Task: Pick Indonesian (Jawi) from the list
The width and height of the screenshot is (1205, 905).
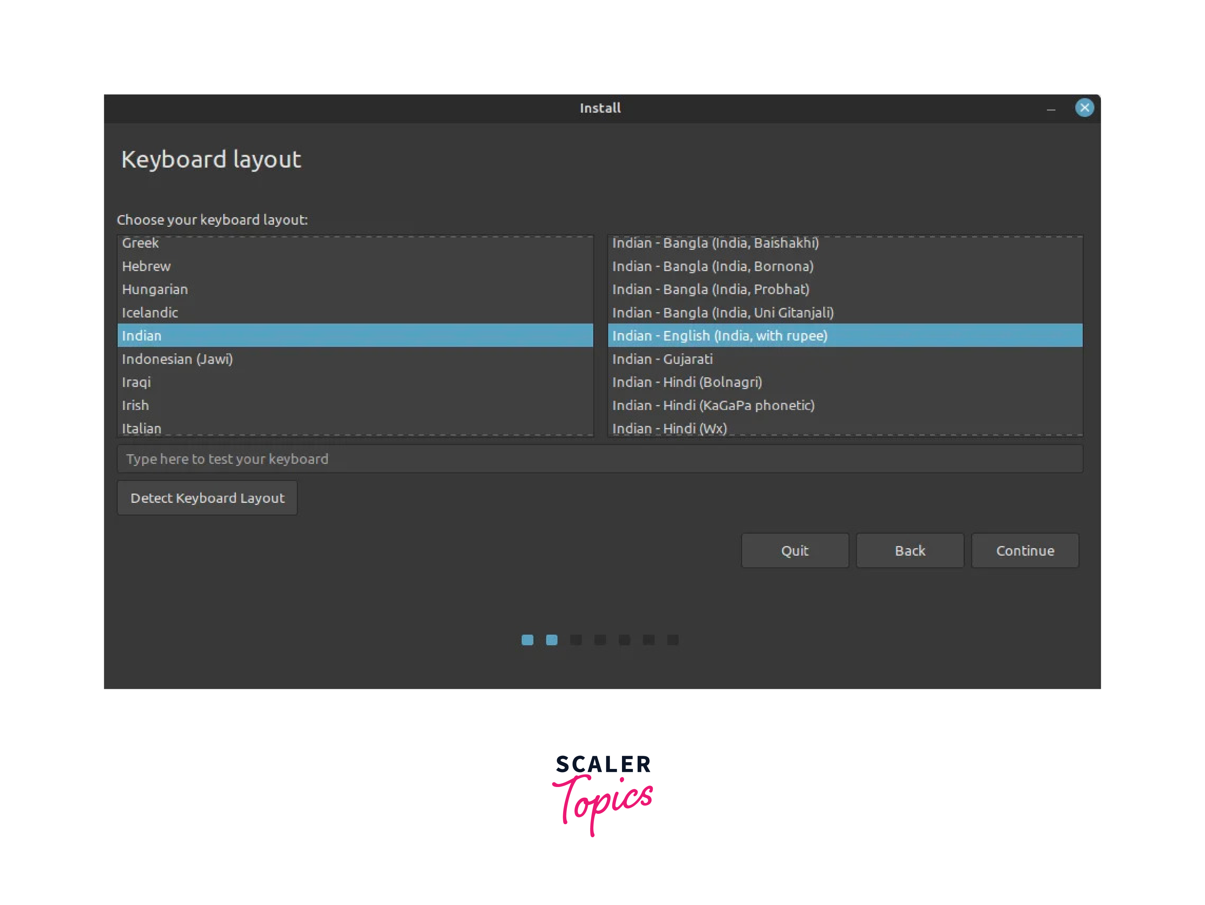Action: [x=177, y=359]
